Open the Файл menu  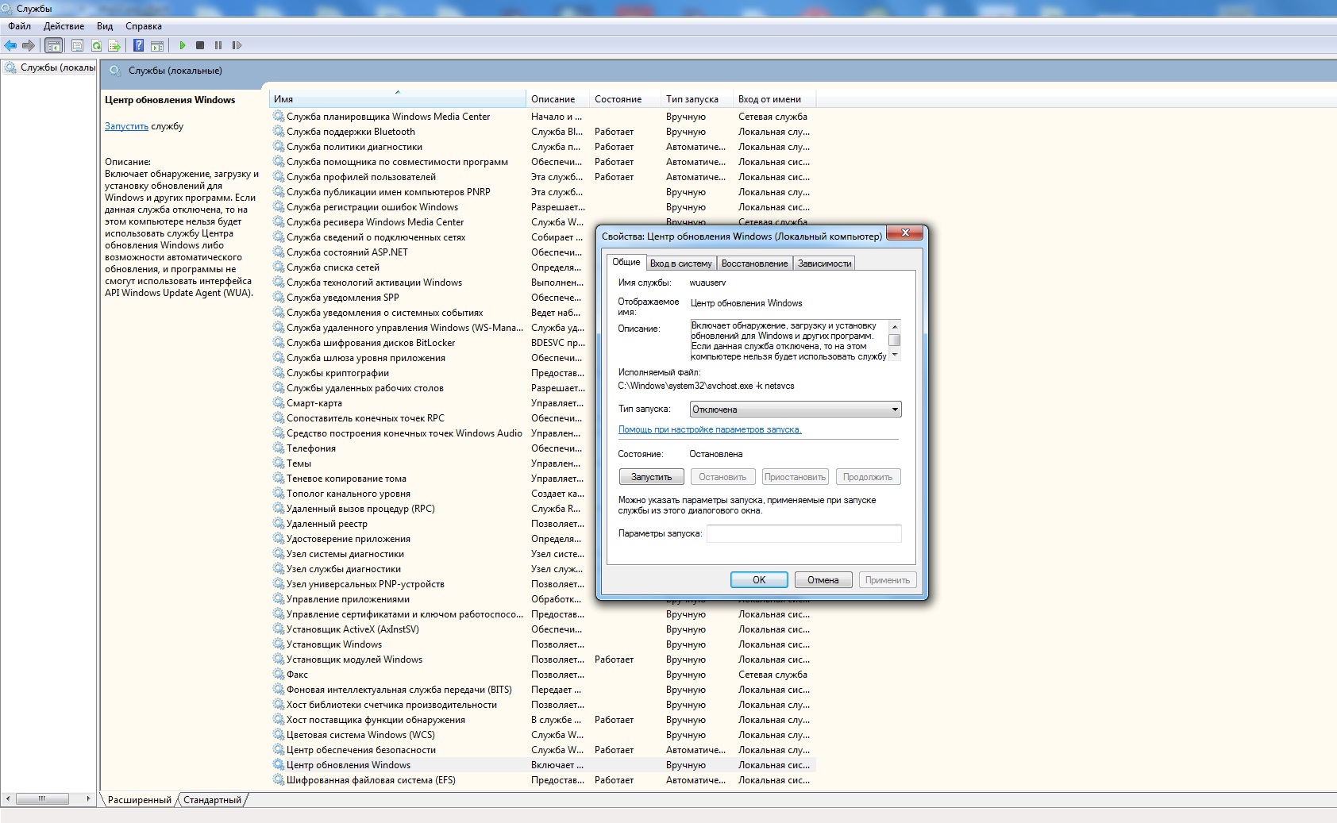click(x=20, y=26)
